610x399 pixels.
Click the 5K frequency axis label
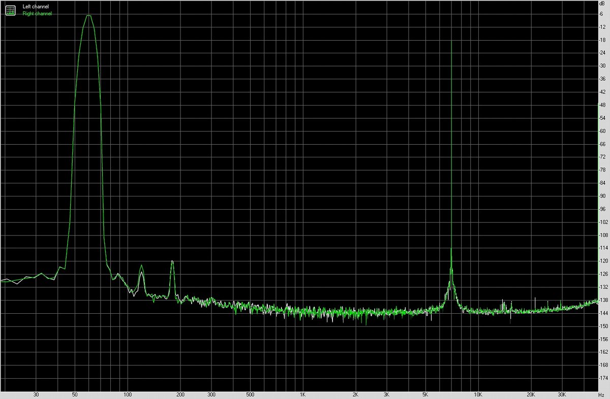pyautogui.click(x=425, y=394)
